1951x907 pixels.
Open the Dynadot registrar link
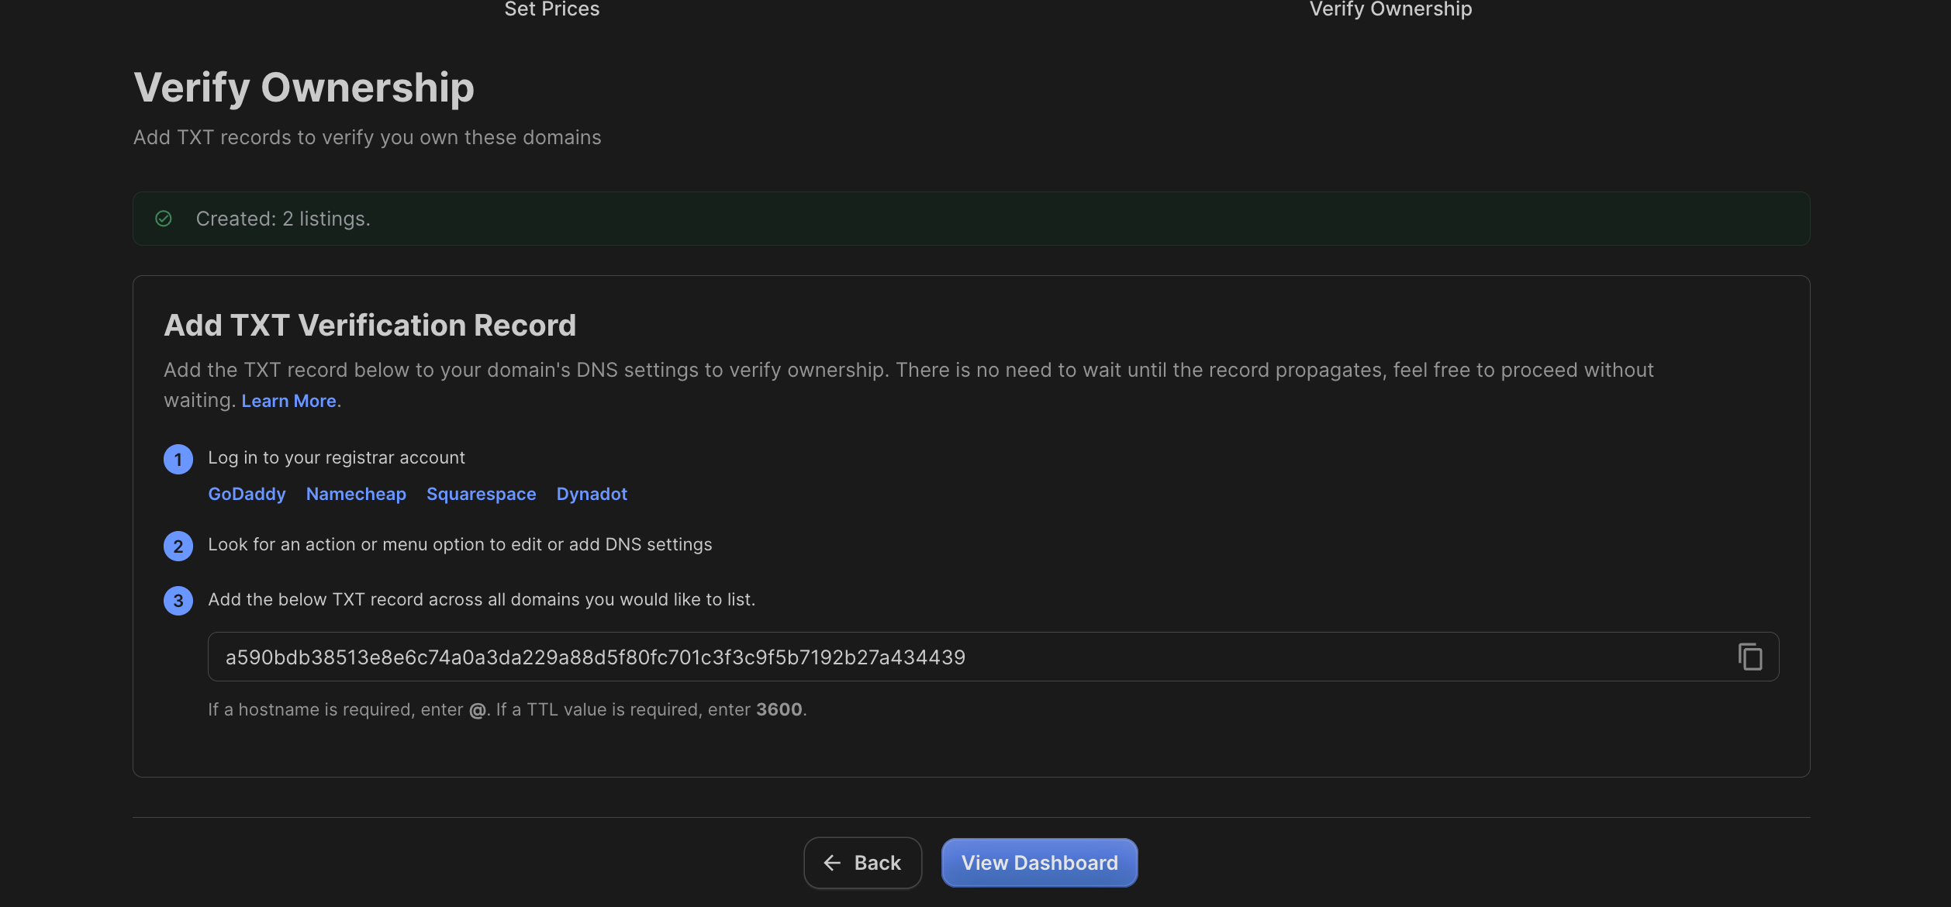click(x=592, y=494)
